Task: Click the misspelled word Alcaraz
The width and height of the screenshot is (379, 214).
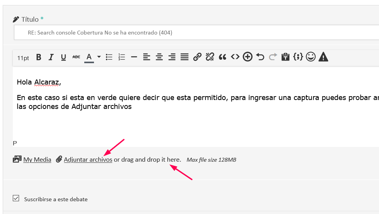Action: tap(47, 82)
